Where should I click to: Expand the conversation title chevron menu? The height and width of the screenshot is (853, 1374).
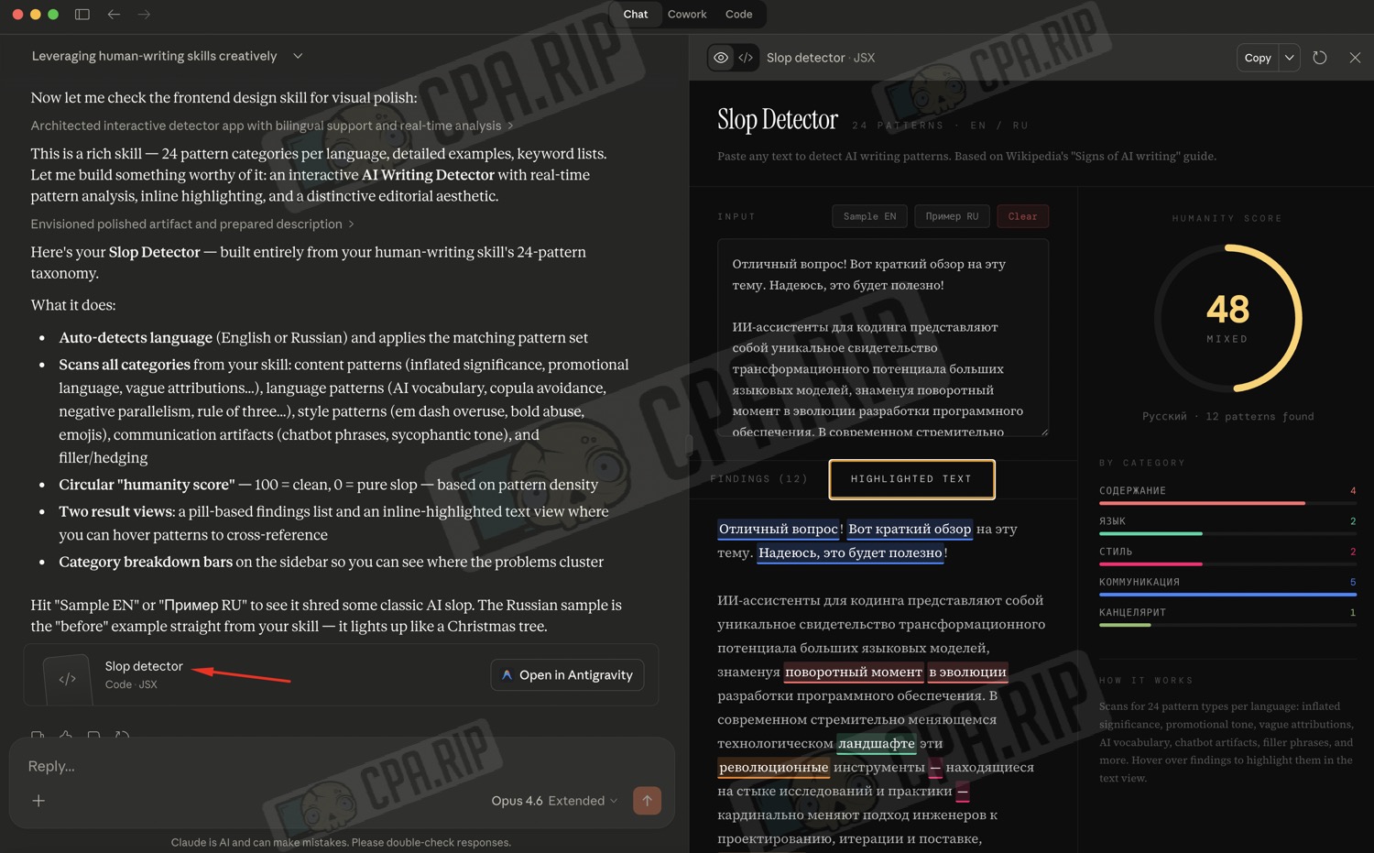click(x=298, y=56)
